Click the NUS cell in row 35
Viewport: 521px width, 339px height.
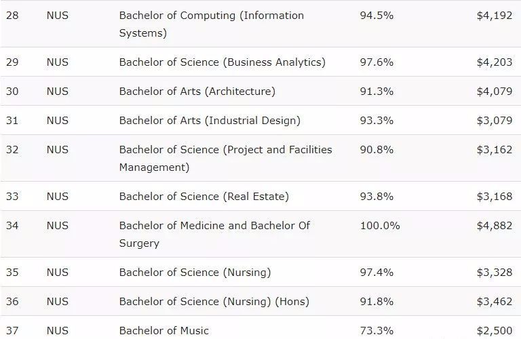[58, 273]
